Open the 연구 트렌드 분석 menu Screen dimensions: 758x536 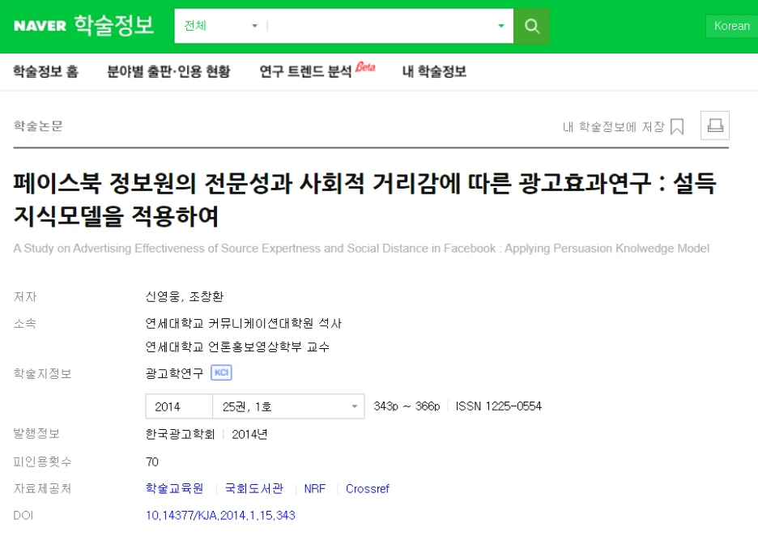[x=305, y=71]
